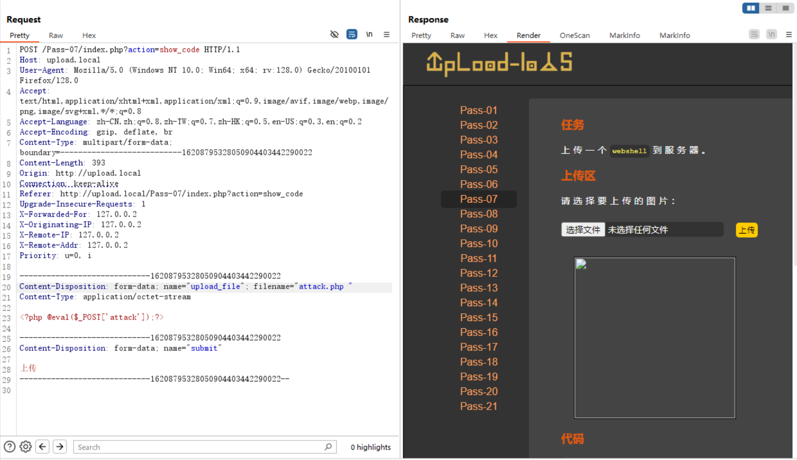Click the Upload-labs logo
Viewport: 797px width, 460px height.
coord(499,64)
